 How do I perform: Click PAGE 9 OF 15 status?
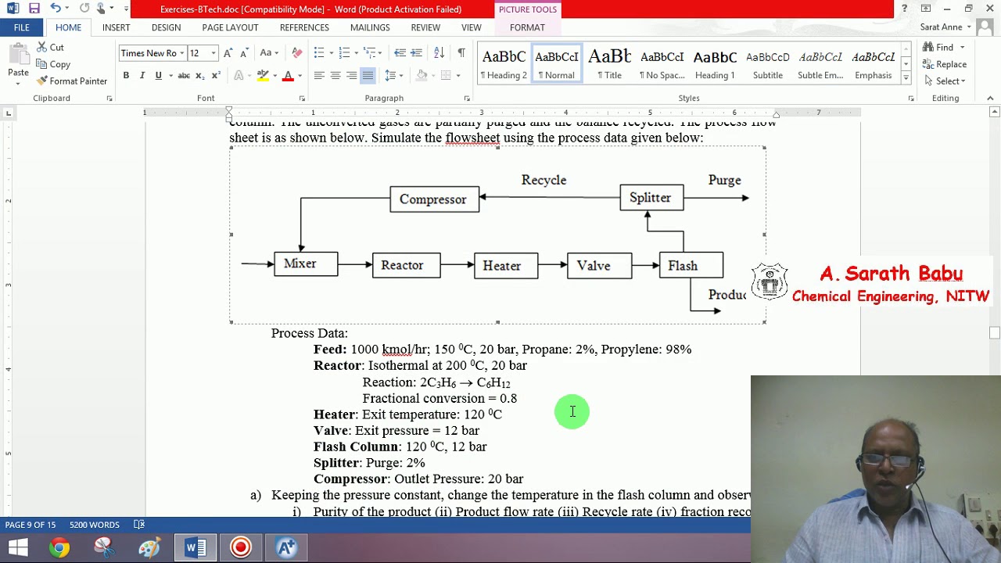pos(30,525)
